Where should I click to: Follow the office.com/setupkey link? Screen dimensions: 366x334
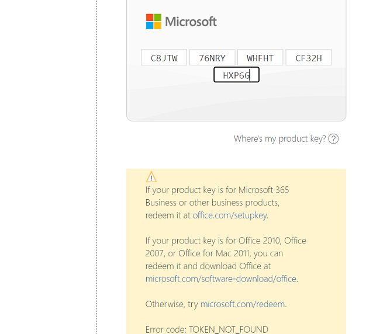coord(230,215)
